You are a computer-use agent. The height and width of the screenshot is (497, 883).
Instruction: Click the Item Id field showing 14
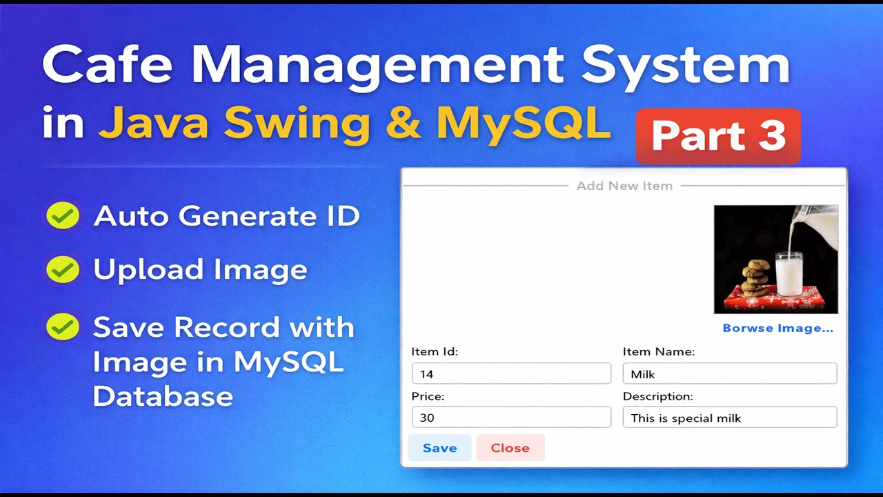pos(511,373)
